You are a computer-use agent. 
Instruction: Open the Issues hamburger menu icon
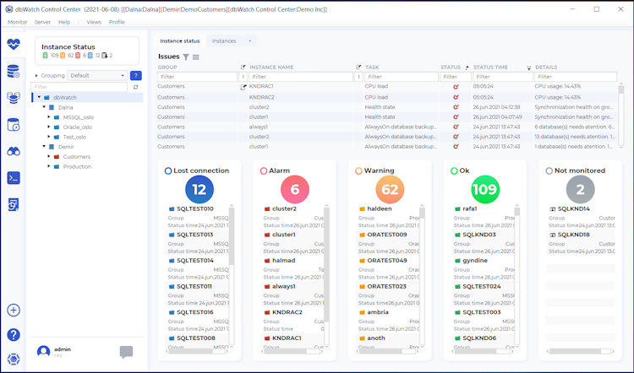point(196,57)
